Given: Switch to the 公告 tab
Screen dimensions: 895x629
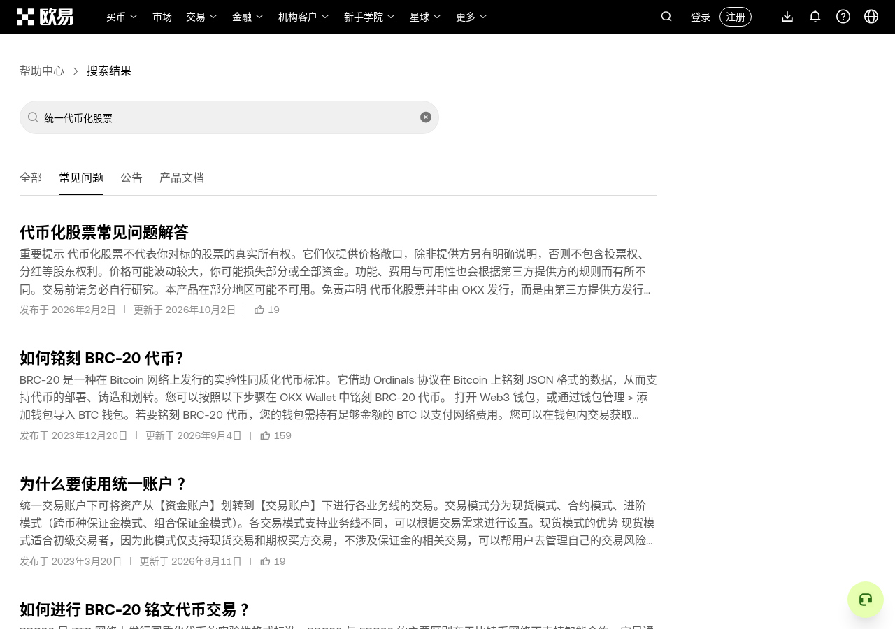Looking at the screenshot, I should point(131,178).
